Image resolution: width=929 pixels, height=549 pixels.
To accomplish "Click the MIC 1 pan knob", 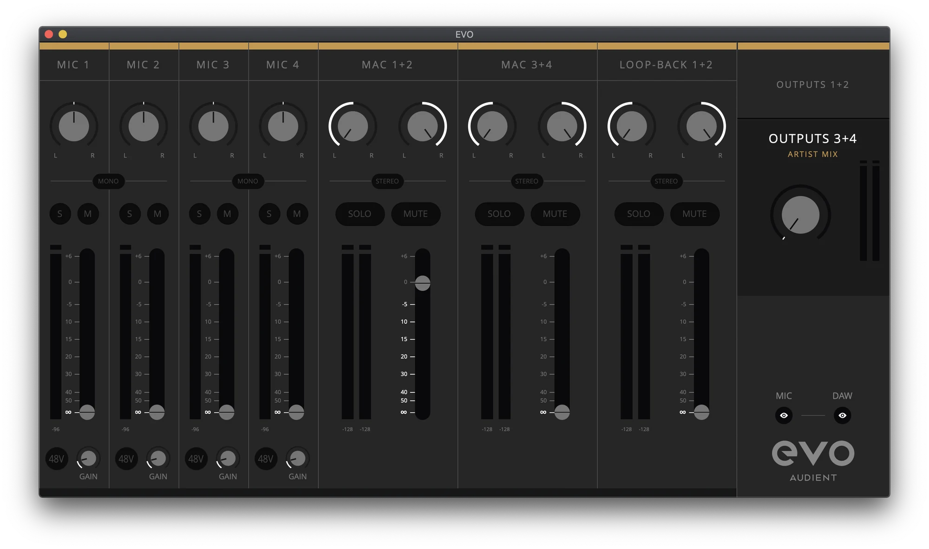I will (x=74, y=126).
